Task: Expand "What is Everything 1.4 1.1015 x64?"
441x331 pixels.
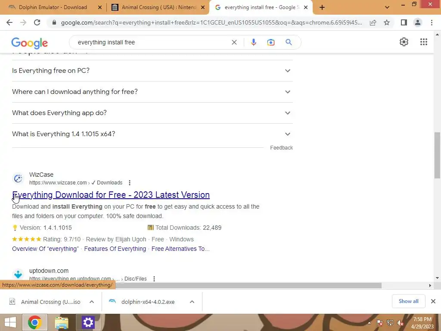Action: tap(152, 134)
